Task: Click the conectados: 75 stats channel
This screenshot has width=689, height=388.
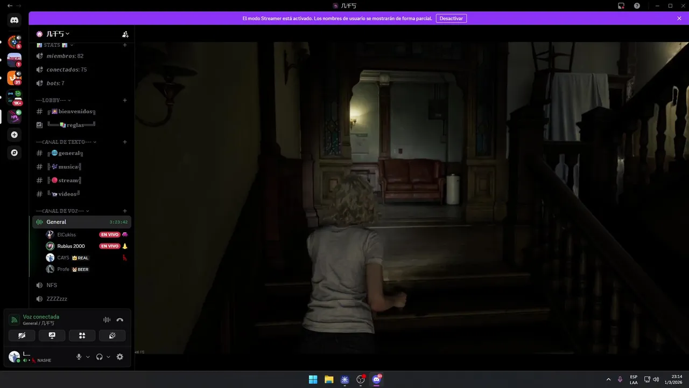Action: tap(82, 70)
